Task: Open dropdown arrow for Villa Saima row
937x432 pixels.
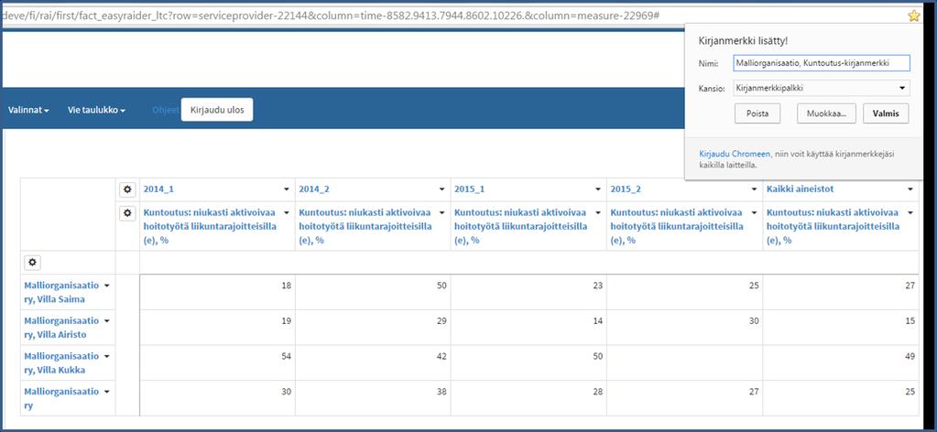Action: [x=107, y=286]
